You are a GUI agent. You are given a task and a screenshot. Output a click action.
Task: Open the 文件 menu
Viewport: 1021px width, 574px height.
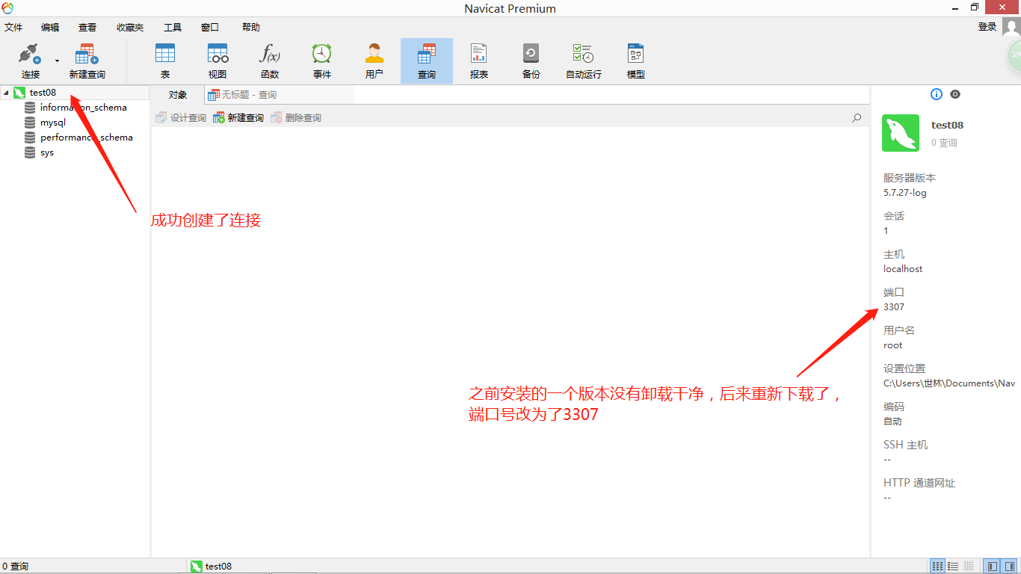(x=13, y=27)
